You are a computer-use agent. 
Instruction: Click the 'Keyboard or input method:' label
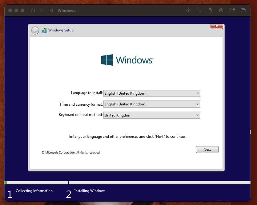(81, 115)
